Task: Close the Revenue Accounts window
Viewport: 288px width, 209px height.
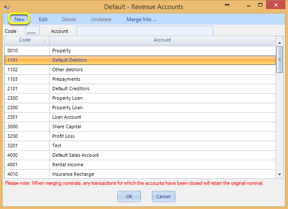Action: click(x=275, y=5)
